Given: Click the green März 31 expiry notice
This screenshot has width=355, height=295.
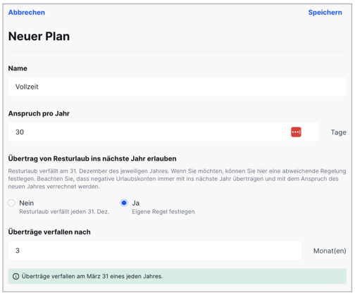Looking at the screenshot, I should [x=177, y=276].
